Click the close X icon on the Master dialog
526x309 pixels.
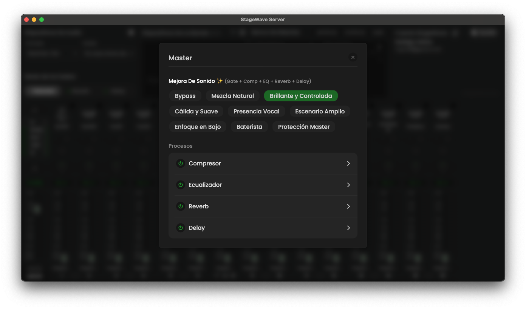(353, 57)
